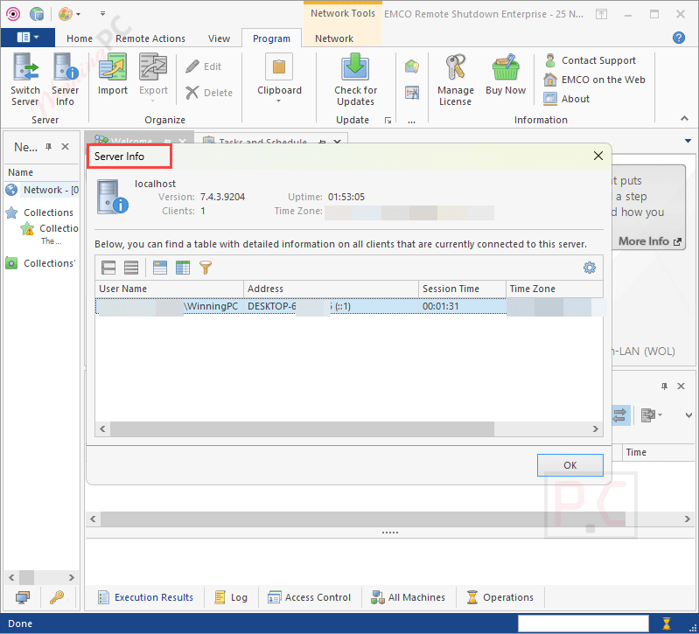The height and width of the screenshot is (634, 699).
Task: Click right arrow of dialog table scrollbar
Action: pyautogui.click(x=595, y=429)
